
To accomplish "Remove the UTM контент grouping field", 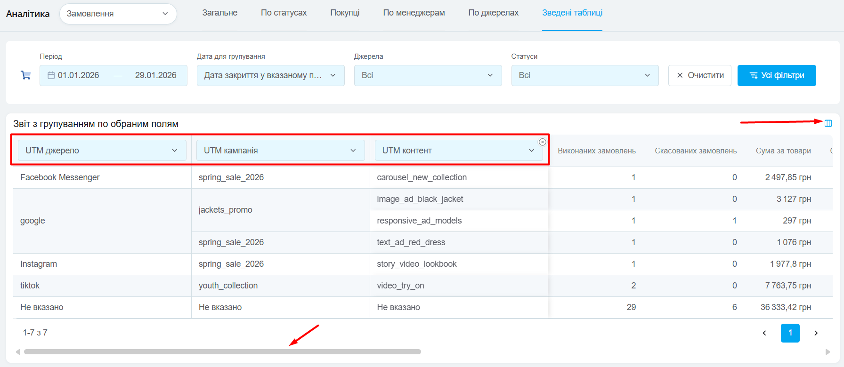I will tap(543, 142).
